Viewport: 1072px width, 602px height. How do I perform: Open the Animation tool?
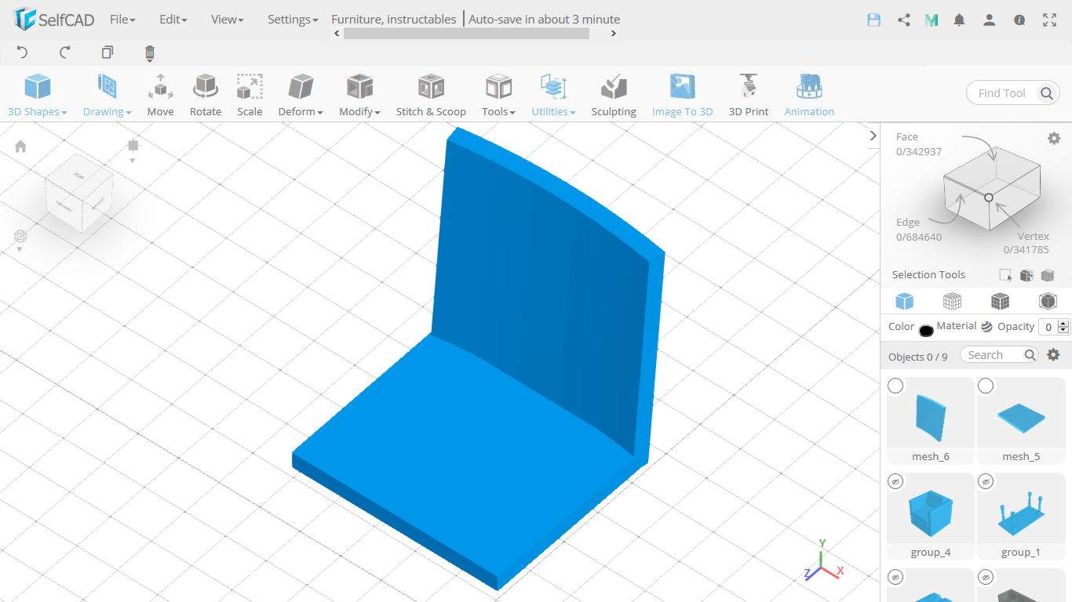pyautogui.click(x=809, y=95)
